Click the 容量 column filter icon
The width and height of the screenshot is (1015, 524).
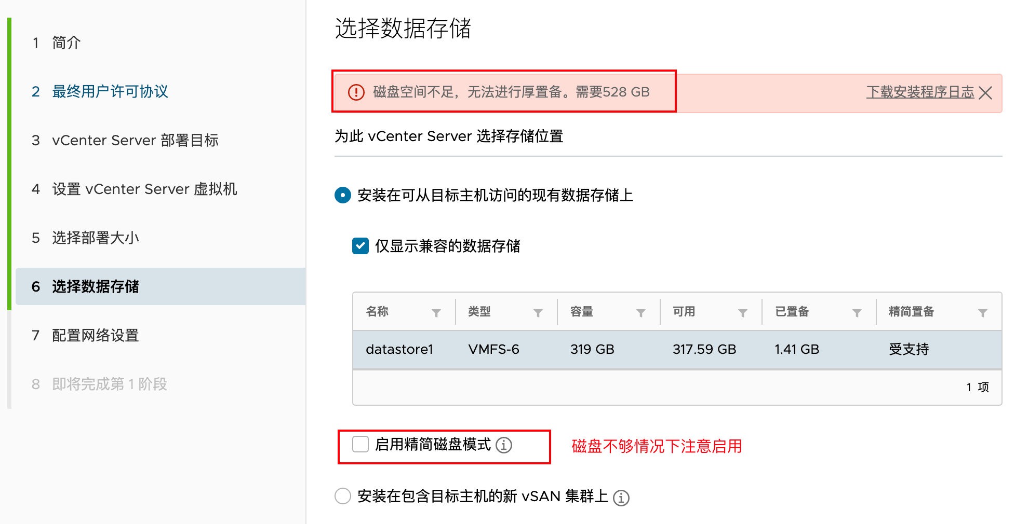coord(641,313)
